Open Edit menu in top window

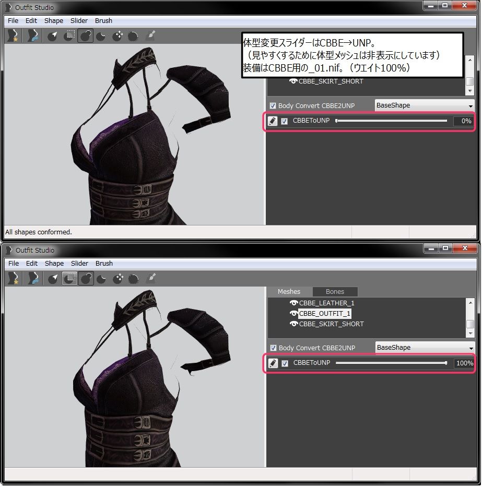[x=31, y=21]
